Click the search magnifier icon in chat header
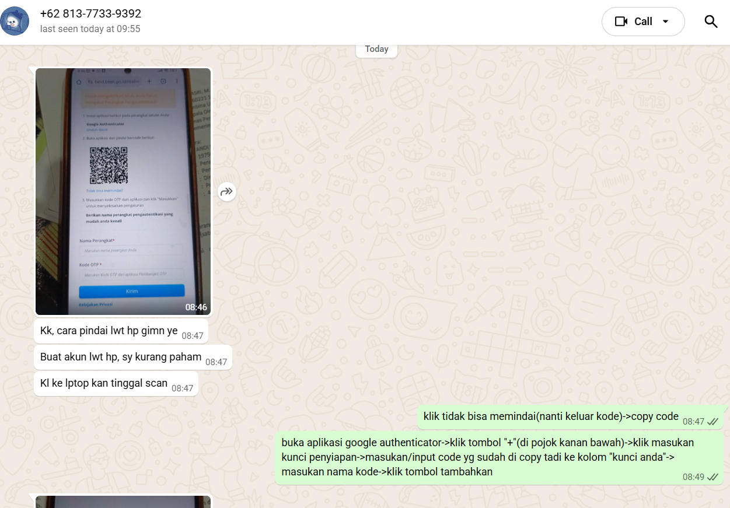 (710, 22)
